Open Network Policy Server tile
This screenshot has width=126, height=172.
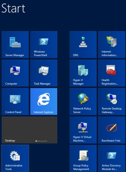point(83,101)
